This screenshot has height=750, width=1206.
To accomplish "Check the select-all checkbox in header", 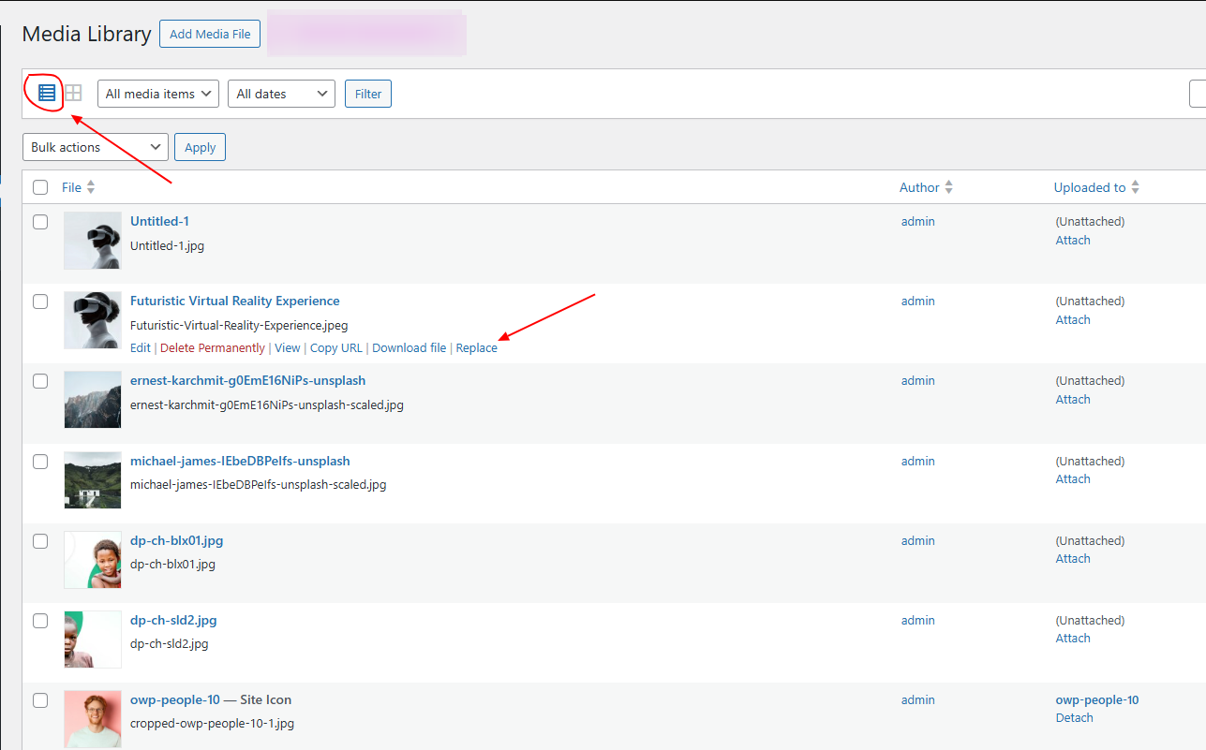I will point(40,186).
